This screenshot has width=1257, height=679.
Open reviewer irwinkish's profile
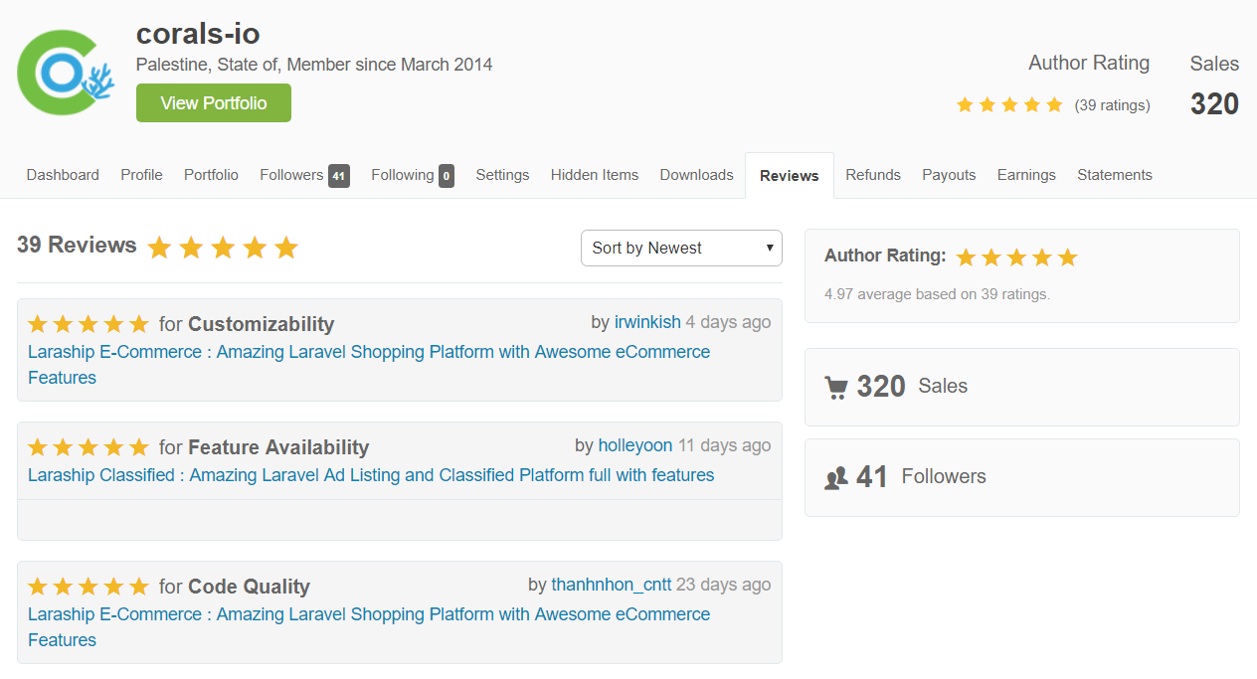pyautogui.click(x=647, y=322)
